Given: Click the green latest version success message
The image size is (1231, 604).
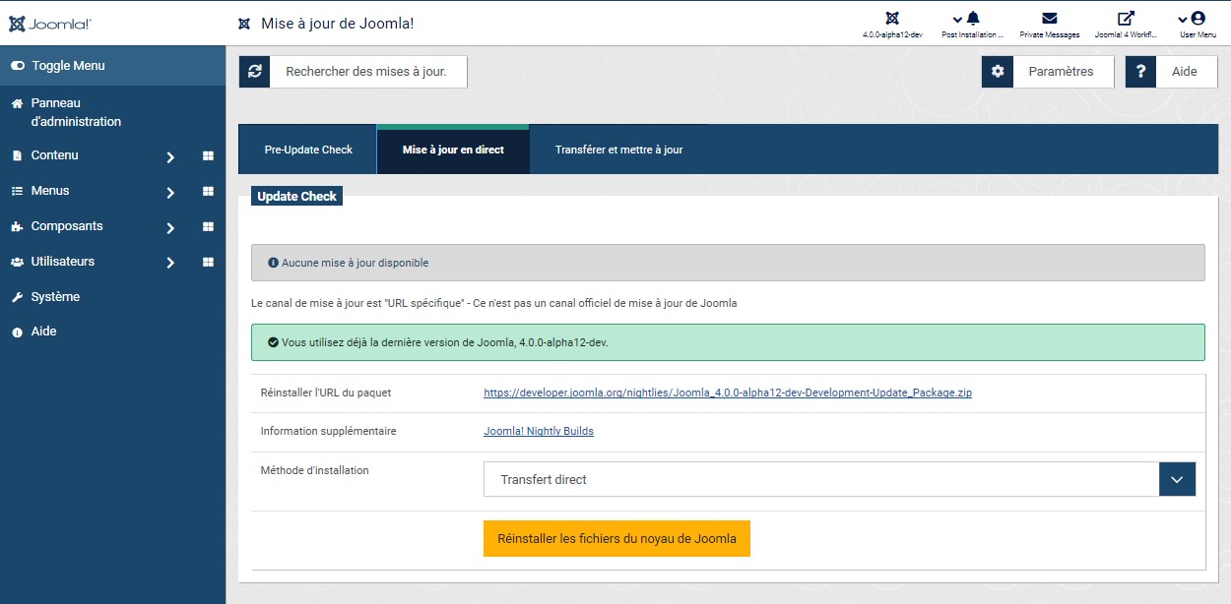Looking at the screenshot, I should pos(728,342).
